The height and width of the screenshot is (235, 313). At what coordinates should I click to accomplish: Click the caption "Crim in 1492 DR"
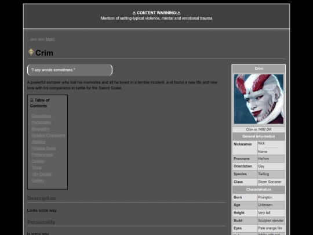pos(259,129)
